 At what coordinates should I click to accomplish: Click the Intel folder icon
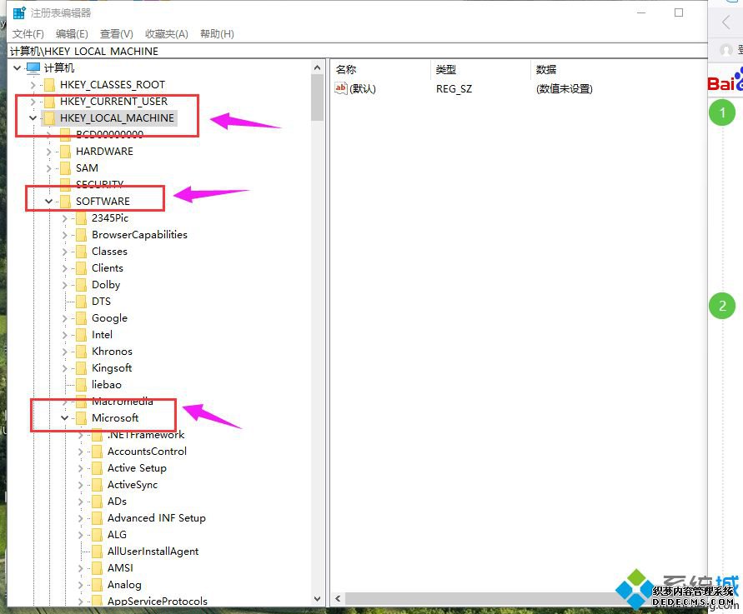[82, 335]
